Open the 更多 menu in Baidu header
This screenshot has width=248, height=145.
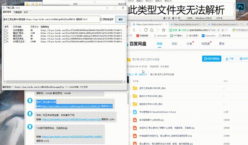click(222, 44)
